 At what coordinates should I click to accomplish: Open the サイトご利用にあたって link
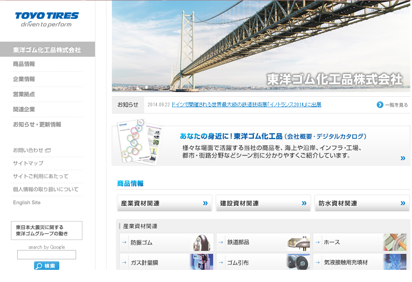click(x=41, y=177)
